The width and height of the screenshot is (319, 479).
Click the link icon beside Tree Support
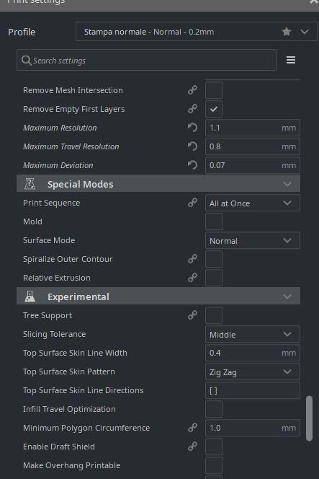pyautogui.click(x=192, y=315)
